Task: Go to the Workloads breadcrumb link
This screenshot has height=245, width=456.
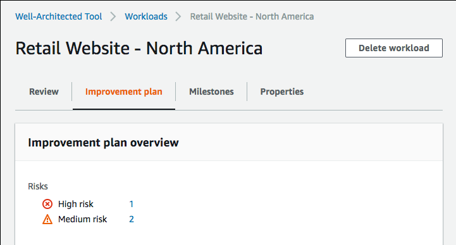Action: point(146,16)
